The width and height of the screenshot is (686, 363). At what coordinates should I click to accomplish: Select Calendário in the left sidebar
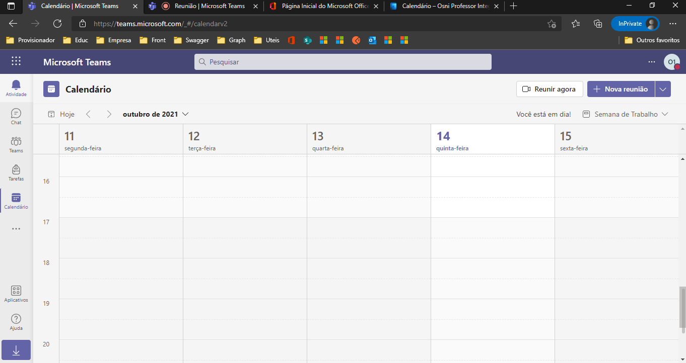point(16,201)
